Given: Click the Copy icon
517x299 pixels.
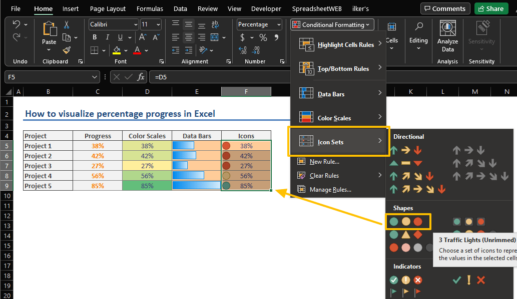Looking at the screenshot, I should pos(67,37).
